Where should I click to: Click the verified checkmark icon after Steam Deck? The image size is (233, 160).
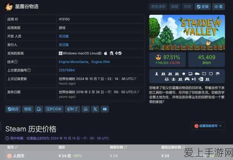120,53
